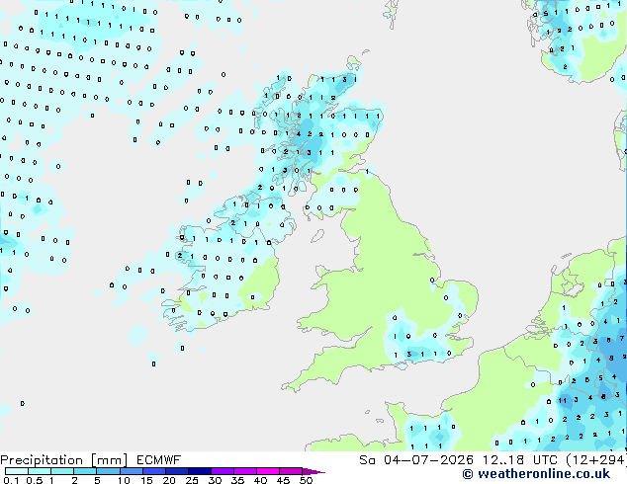This screenshot has height=484, width=627.
Task: Choose the 20–25 mm dark blue swatch
Action: 176,471
